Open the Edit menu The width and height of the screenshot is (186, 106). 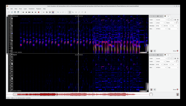[x=11, y=9]
